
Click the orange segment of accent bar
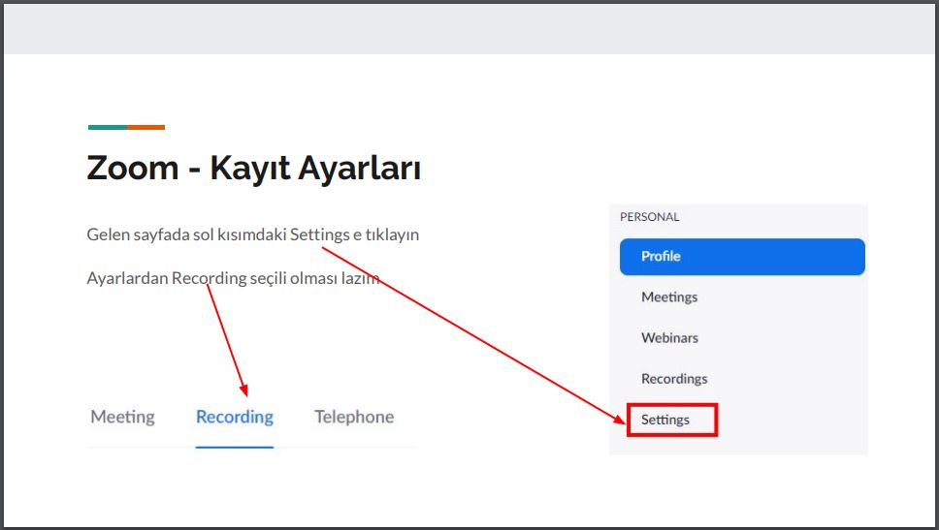click(146, 127)
